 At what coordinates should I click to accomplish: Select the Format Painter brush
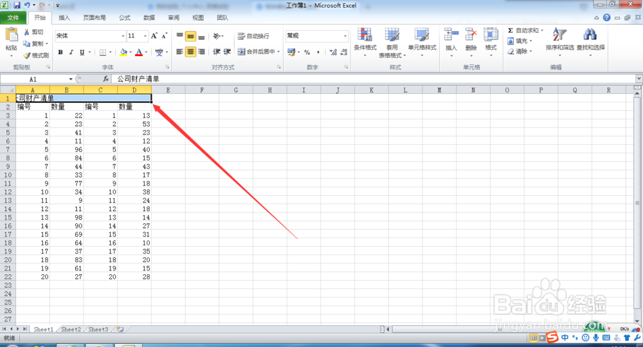[27, 55]
